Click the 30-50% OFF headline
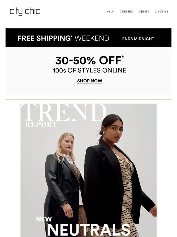This screenshot has width=177, height=237. (x=90, y=60)
